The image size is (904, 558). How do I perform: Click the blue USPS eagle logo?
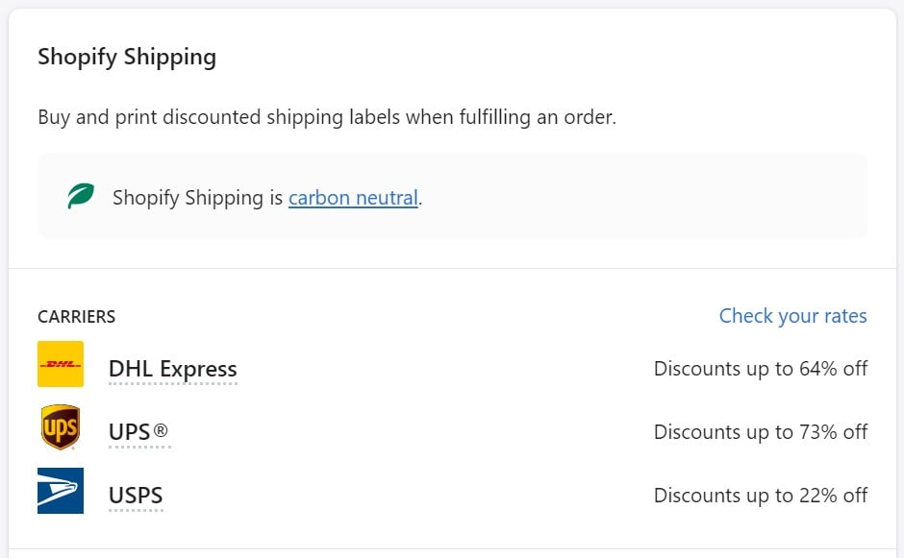(61, 491)
